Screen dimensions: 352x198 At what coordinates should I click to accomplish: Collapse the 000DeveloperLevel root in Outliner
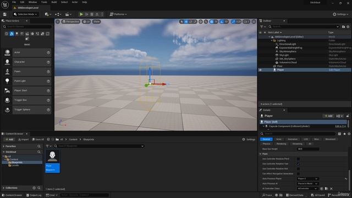click(x=269, y=37)
